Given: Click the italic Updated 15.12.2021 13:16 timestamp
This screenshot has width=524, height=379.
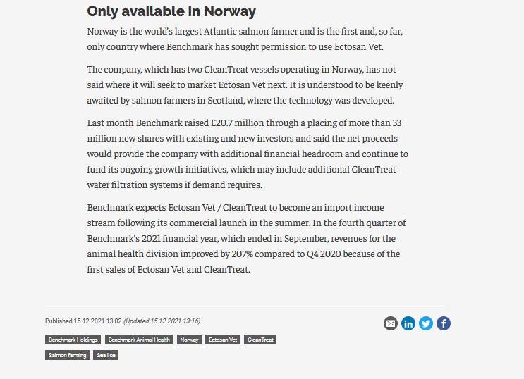Looking at the screenshot, I should pyautogui.click(x=162, y=321).
